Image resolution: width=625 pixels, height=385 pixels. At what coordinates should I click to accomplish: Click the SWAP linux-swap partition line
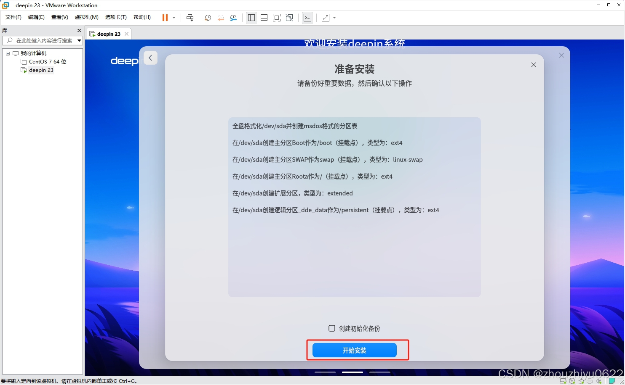[327, 160]
